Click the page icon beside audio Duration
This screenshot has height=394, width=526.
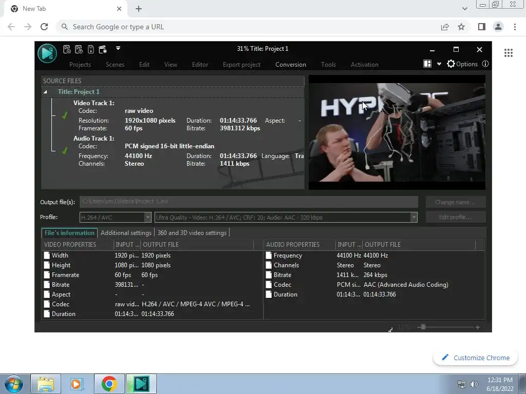[x=269, y=294]
